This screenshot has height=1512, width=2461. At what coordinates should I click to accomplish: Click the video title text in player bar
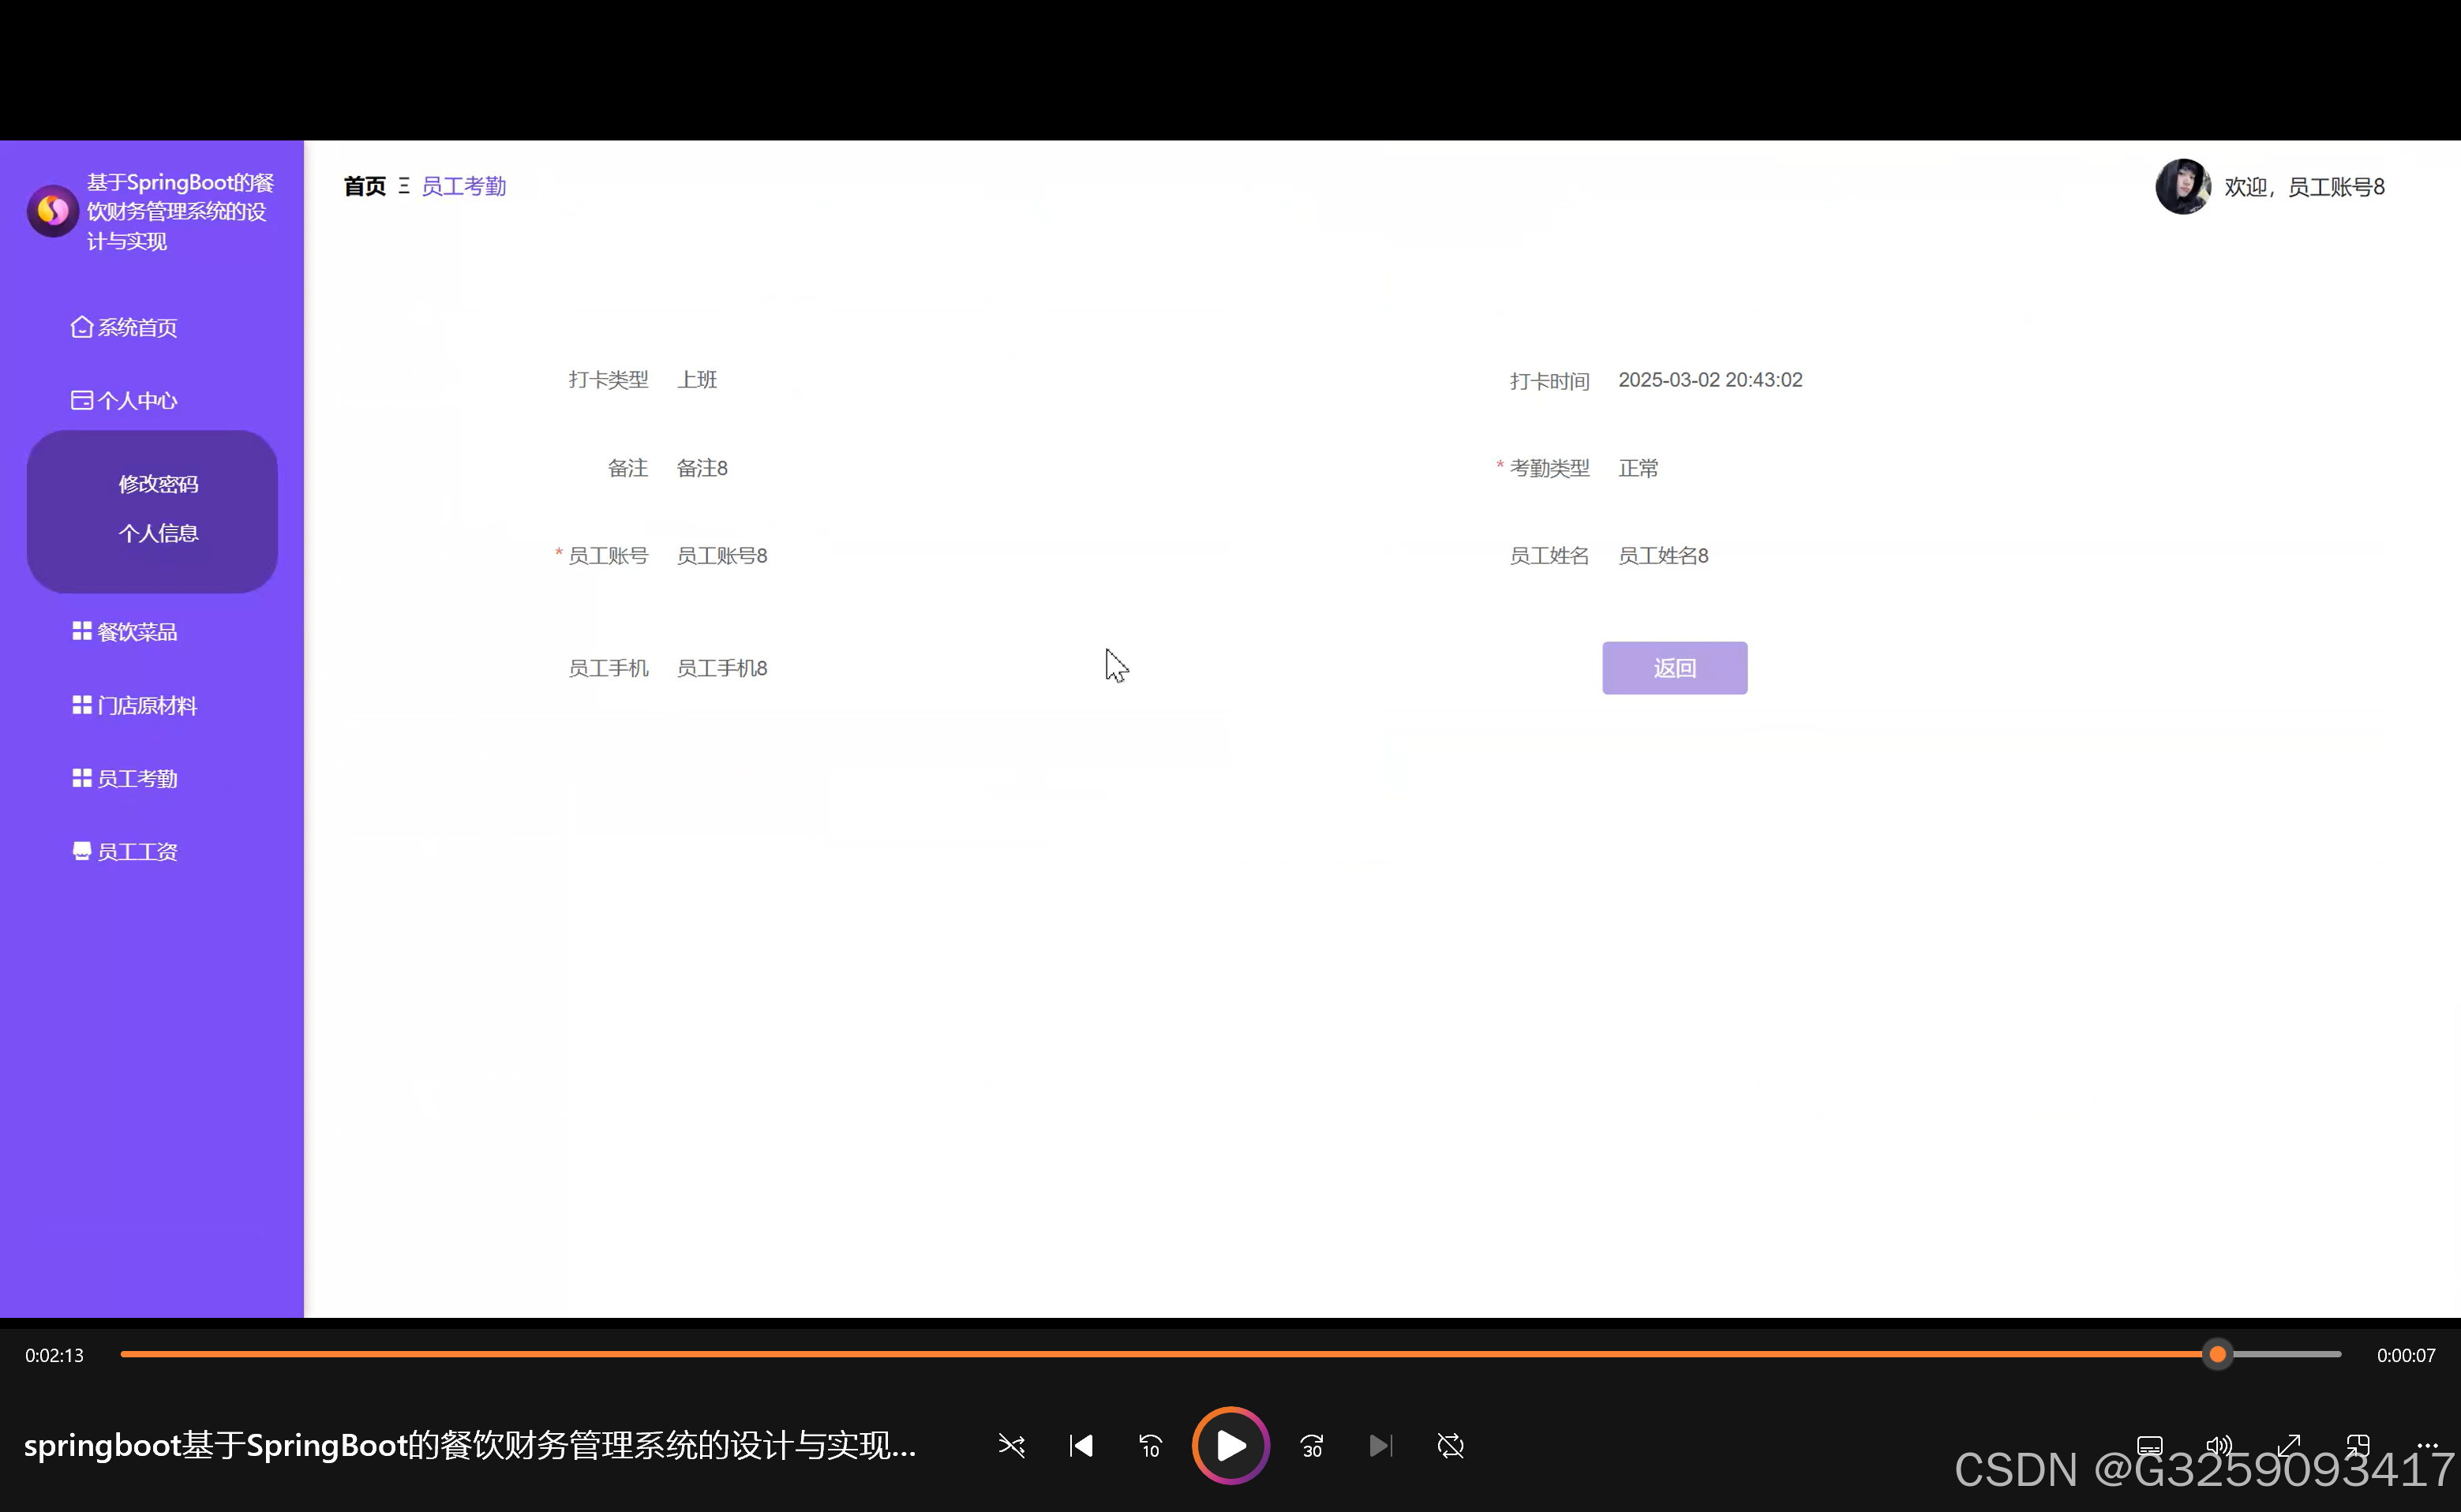[x=470, y=1445]
